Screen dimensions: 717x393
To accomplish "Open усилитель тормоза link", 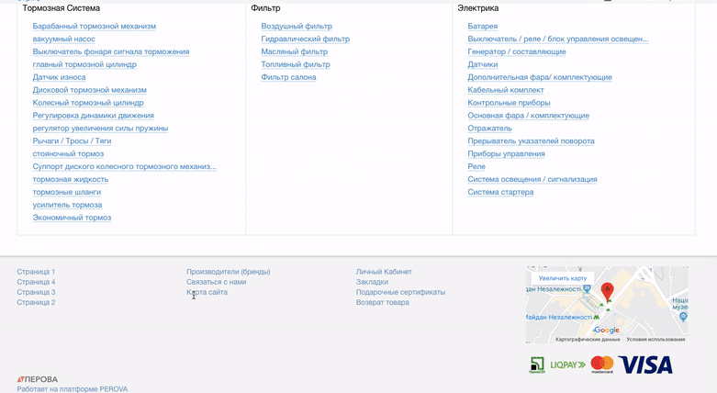I will tap(67, 205).
